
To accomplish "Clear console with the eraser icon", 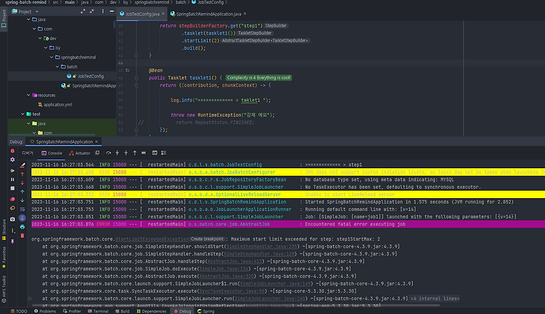I will pyautogui.click(x=22, y=165).
